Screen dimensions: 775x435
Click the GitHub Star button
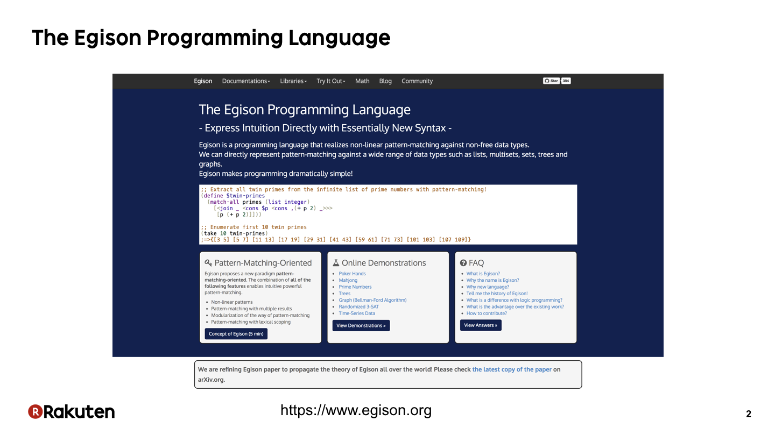click(x=551, y=81)
